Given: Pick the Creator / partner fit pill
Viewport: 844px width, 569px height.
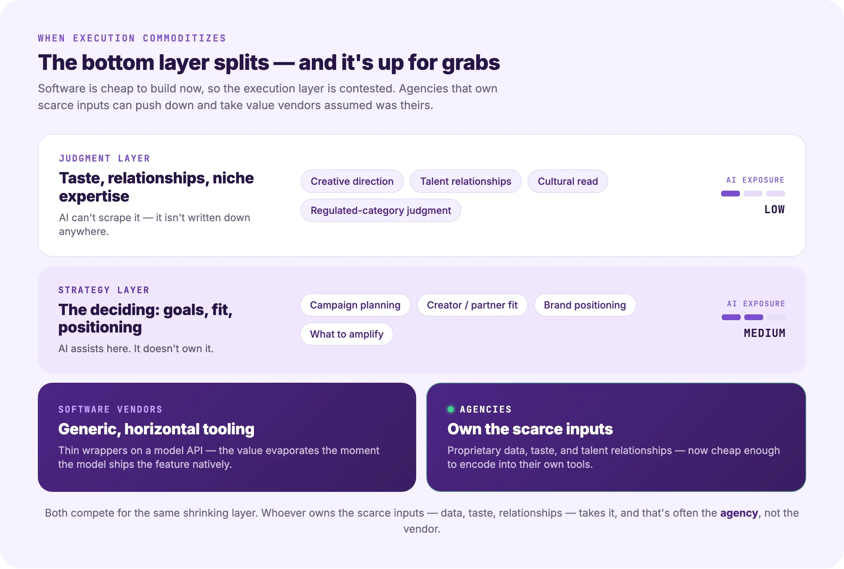Looking at the screenshot, I should coord(472,305).
